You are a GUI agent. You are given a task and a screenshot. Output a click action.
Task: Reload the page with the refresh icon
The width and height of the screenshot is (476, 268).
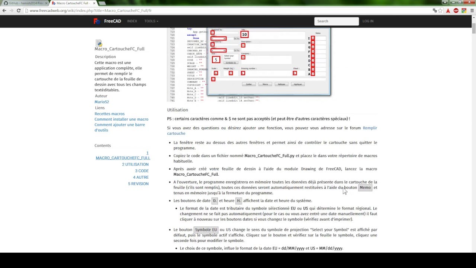point(19,10)
